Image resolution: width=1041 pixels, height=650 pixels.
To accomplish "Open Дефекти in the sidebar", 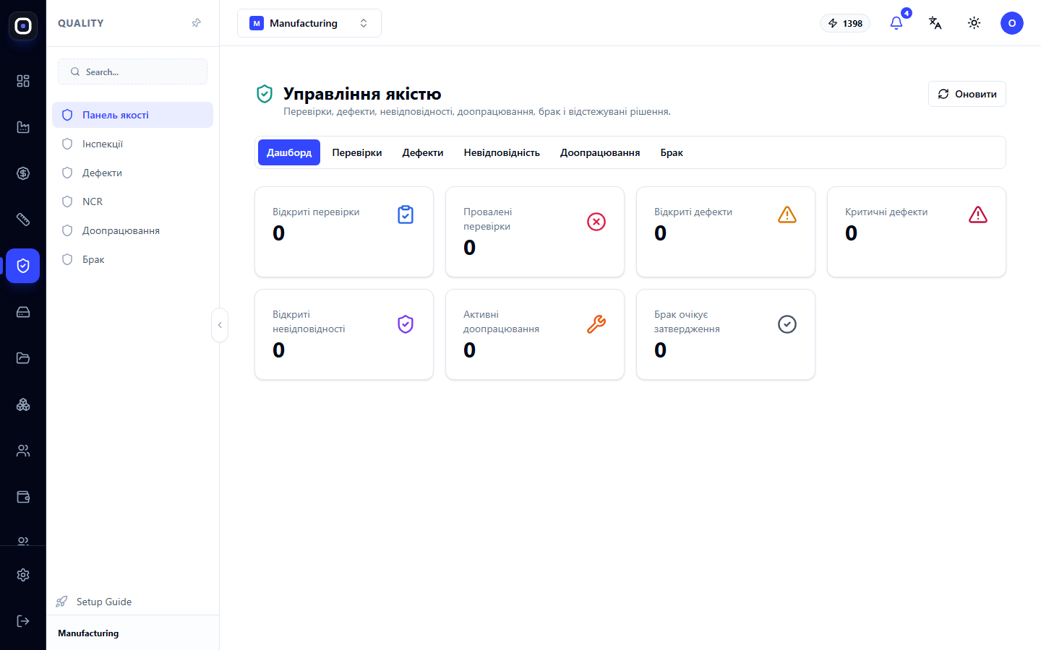I will [132, 173].
